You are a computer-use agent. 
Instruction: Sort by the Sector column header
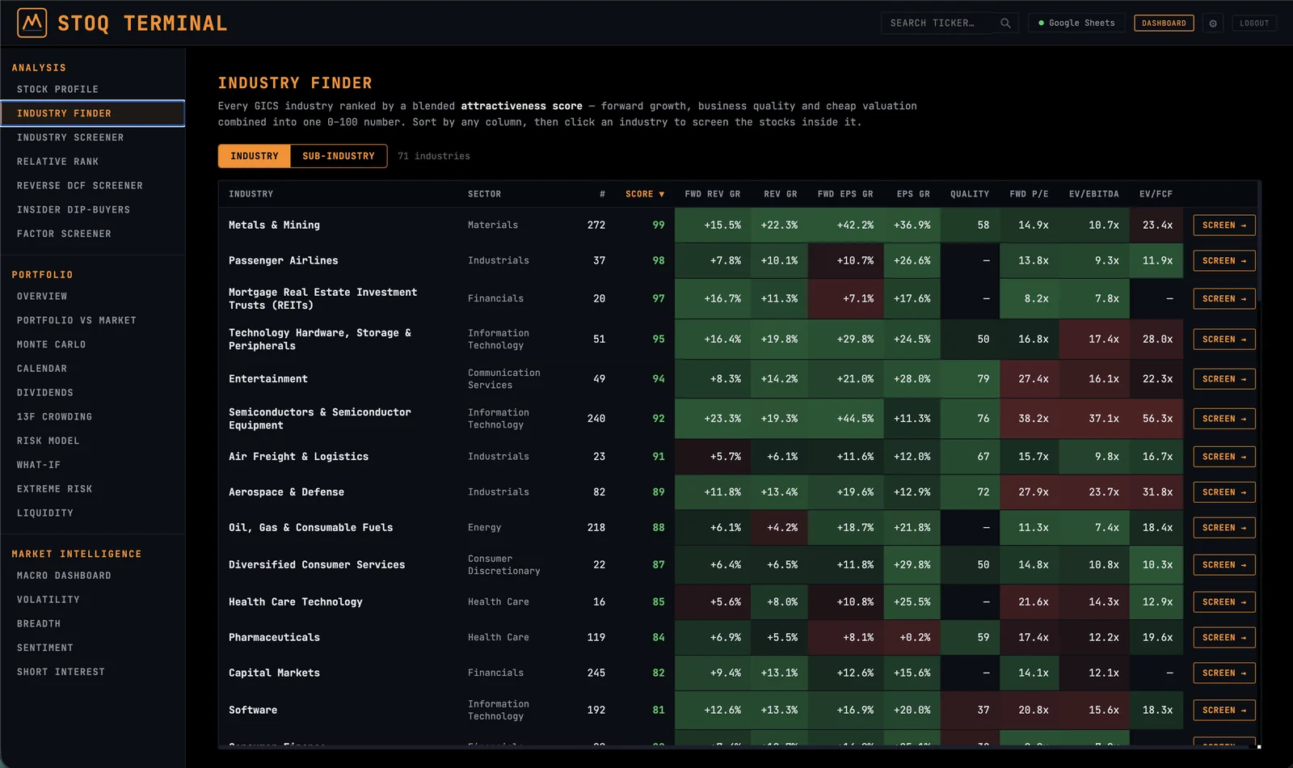coord(484,194)
